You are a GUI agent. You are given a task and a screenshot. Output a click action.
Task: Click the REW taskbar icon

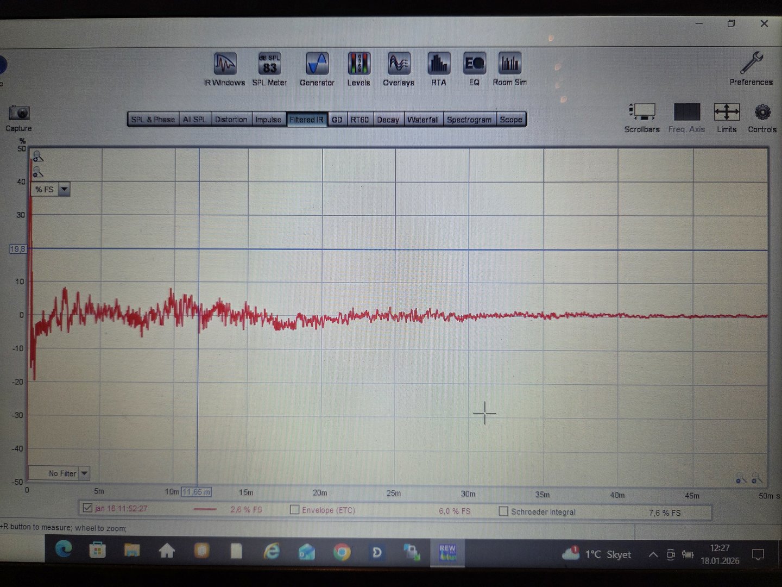click(x=447, y=553)
